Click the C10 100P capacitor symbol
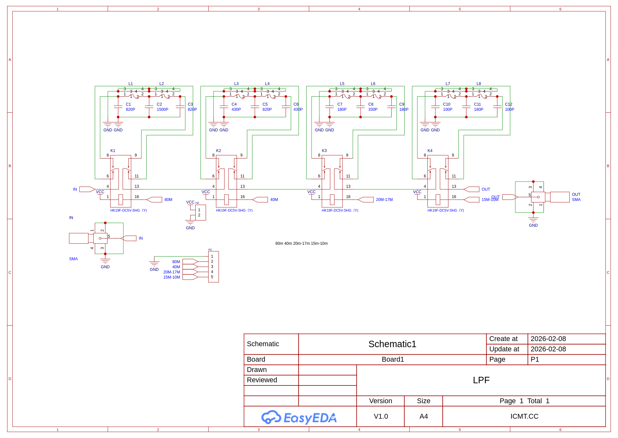The width and height of the screenshot is (618, 438). point(435,107)
